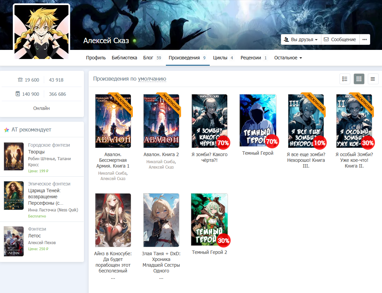This screenshot has height=293, width=382.
Task: Click the green online status dot
Action: (x=135, y=41)
